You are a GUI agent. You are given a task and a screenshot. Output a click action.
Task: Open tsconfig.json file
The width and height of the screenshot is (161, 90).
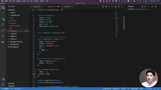coord(14,47)
